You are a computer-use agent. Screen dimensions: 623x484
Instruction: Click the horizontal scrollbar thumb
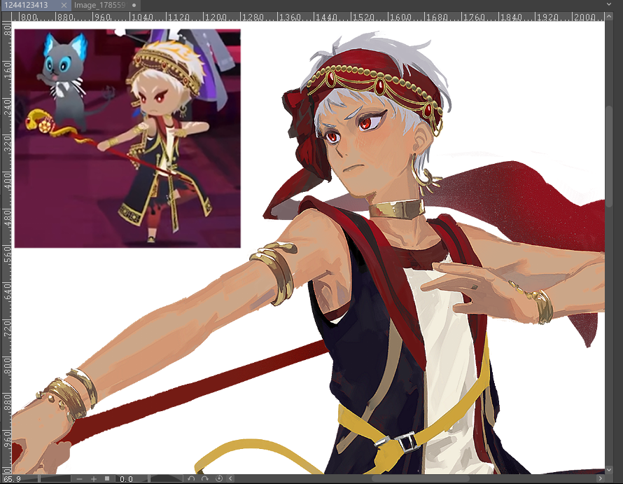click(421, 478)
